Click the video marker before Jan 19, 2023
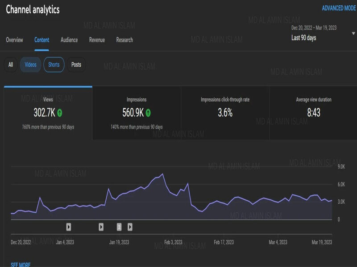 click(101, 227)
